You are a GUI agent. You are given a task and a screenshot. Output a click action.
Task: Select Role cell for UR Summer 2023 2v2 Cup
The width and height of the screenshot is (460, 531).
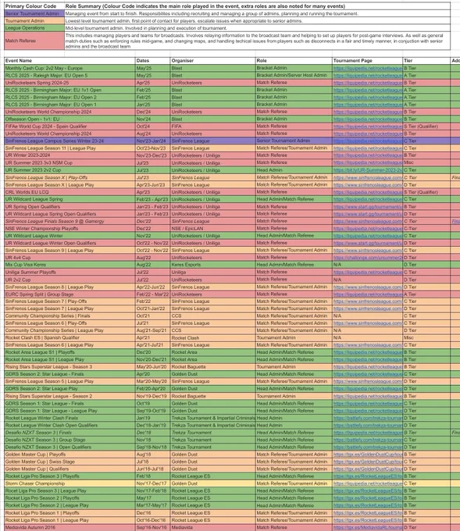(294, 170)
